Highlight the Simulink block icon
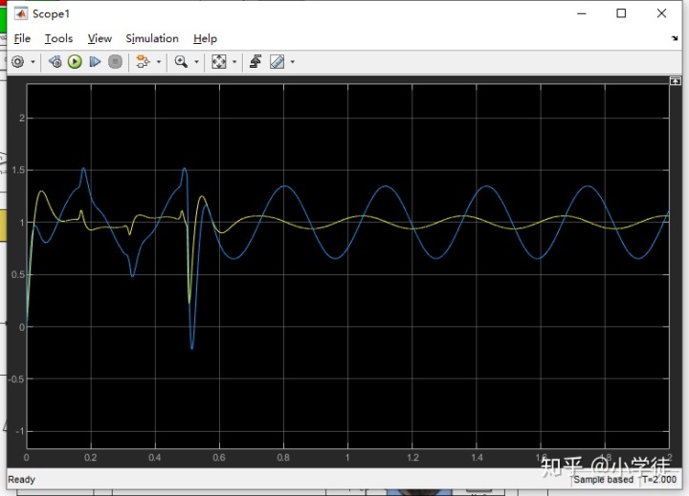This screenshot has width=689, height=496. point(143,62)
